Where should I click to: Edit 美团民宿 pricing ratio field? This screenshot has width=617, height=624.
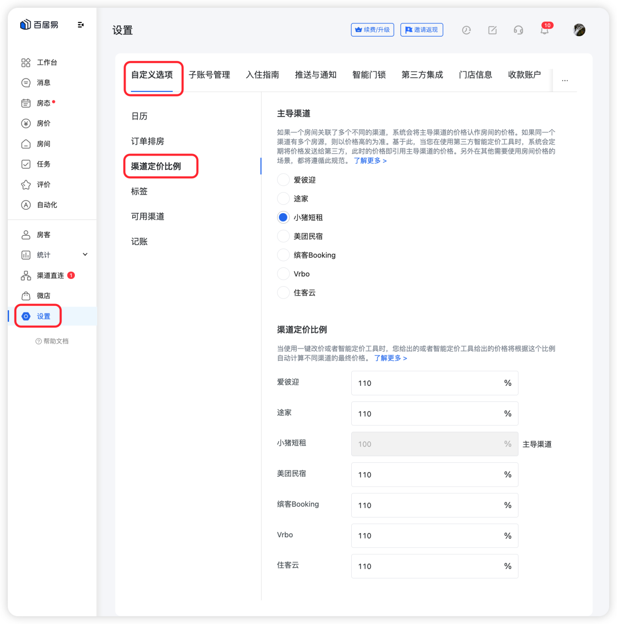click(435, 475)
